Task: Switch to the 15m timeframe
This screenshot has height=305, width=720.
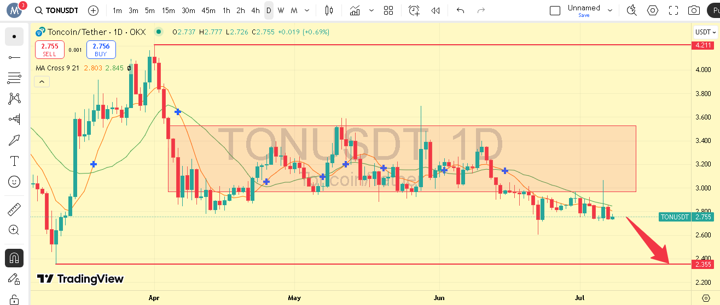Action: pos(168,10)
